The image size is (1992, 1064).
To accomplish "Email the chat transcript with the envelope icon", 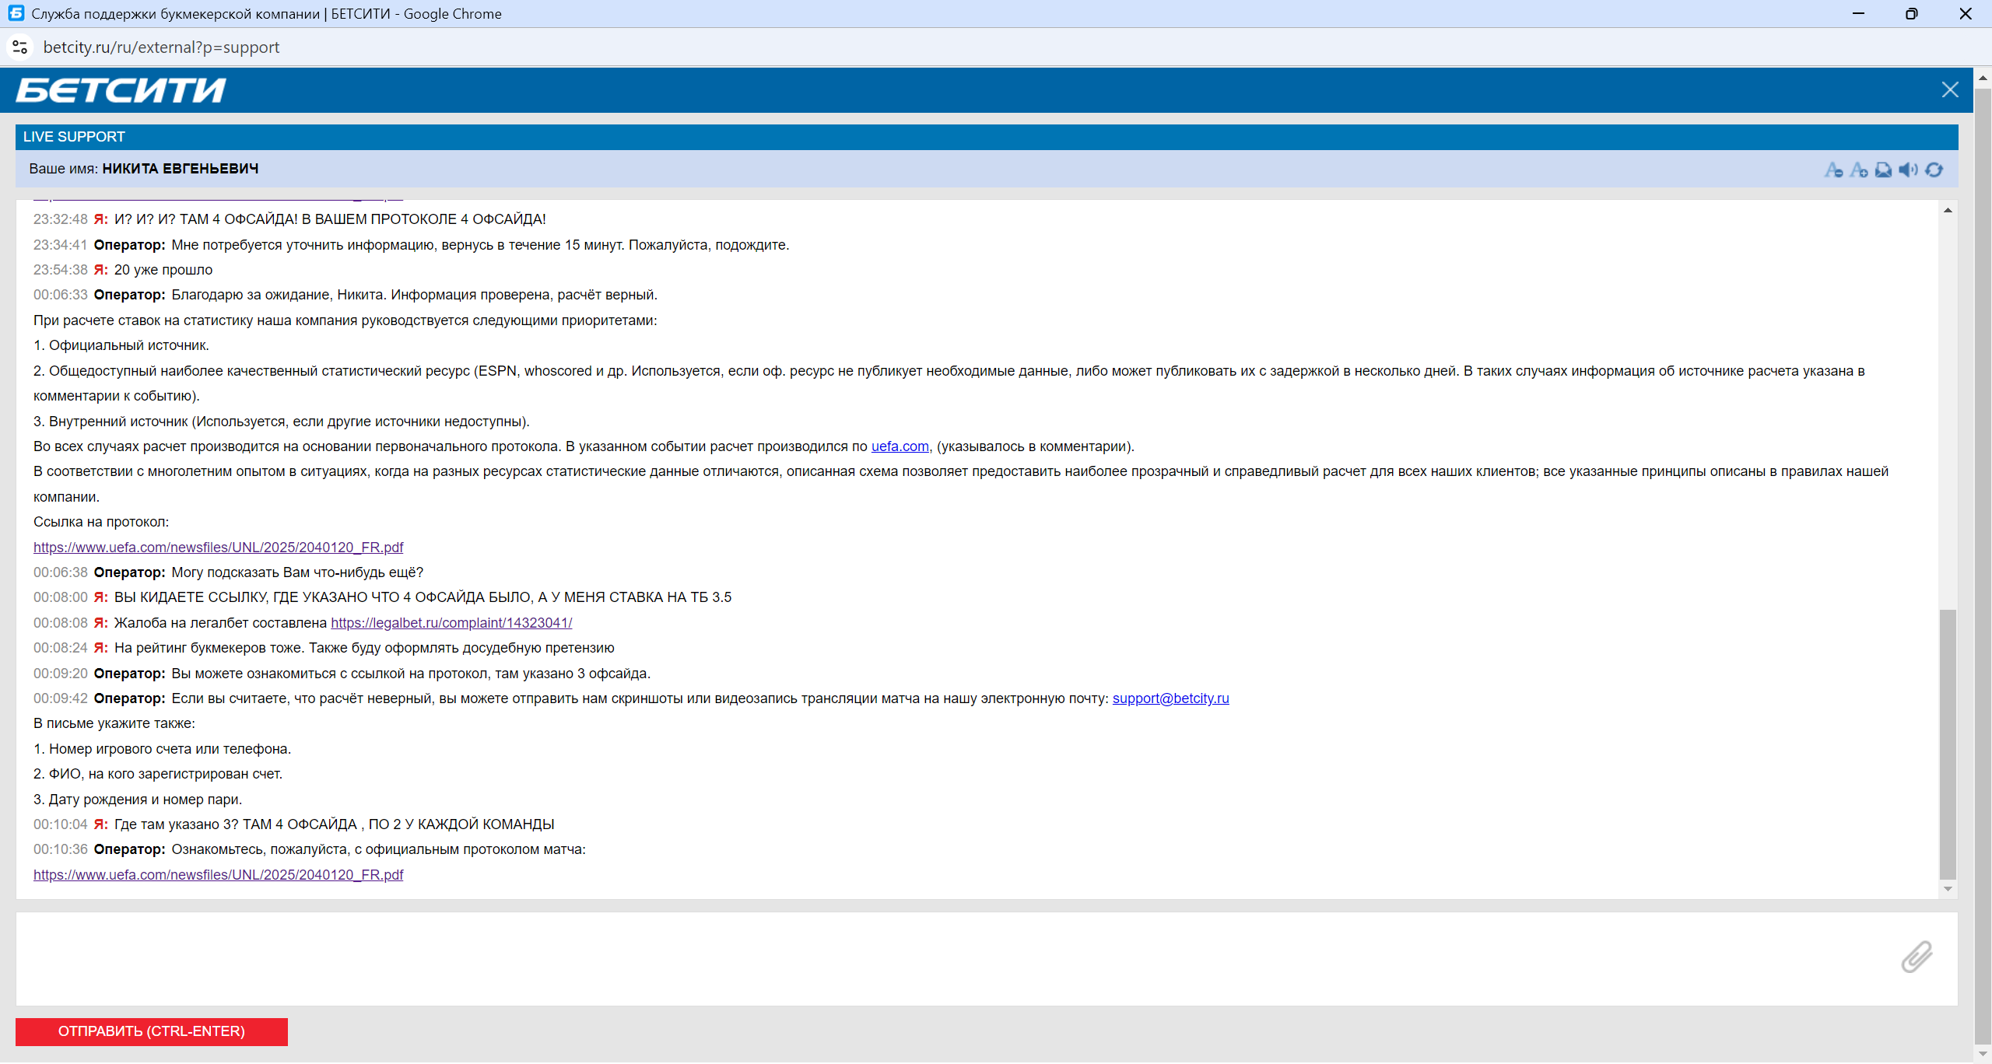I will pos(1883,170).
